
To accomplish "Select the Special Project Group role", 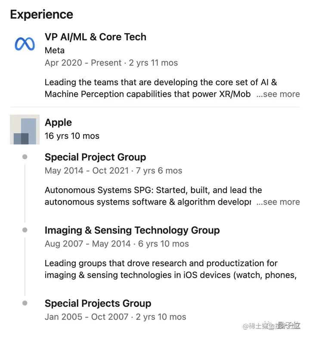I will tap(95, 157).
